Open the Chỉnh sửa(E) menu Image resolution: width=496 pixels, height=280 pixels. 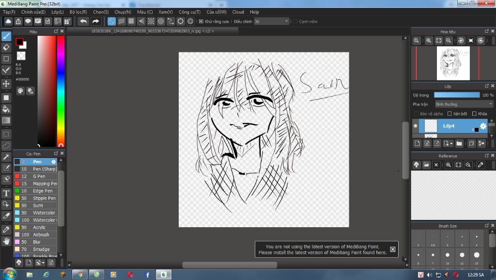click(x=33, y=12)
